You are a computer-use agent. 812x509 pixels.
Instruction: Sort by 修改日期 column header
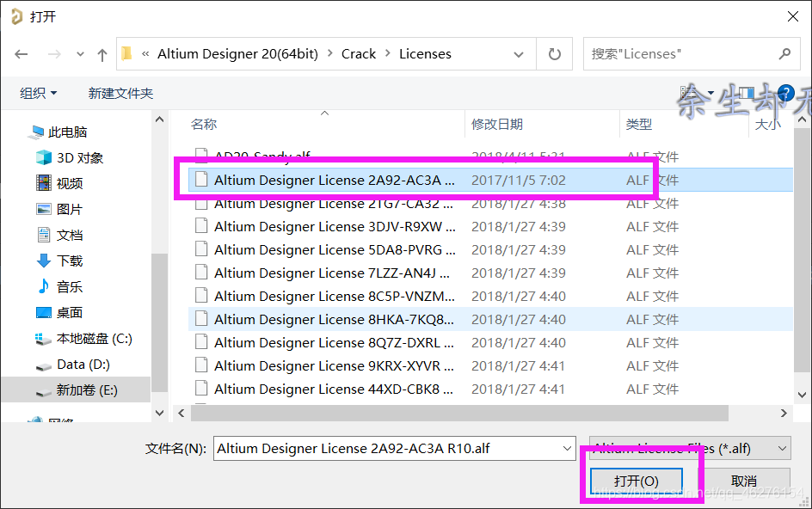click(x=496, y=125)
